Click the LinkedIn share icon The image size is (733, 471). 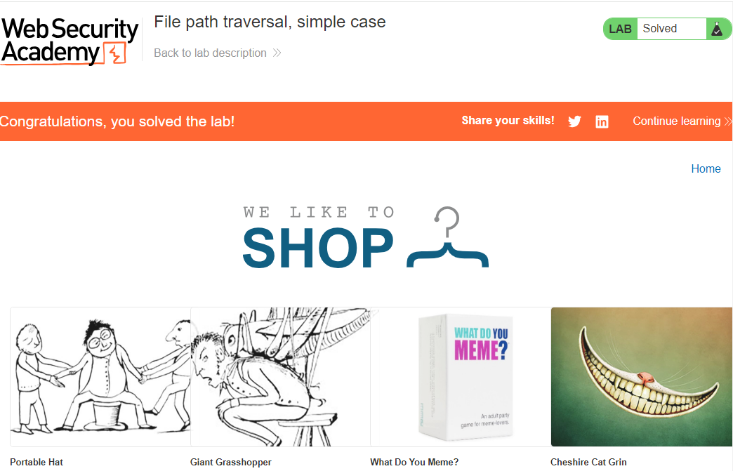click(602, 121)
